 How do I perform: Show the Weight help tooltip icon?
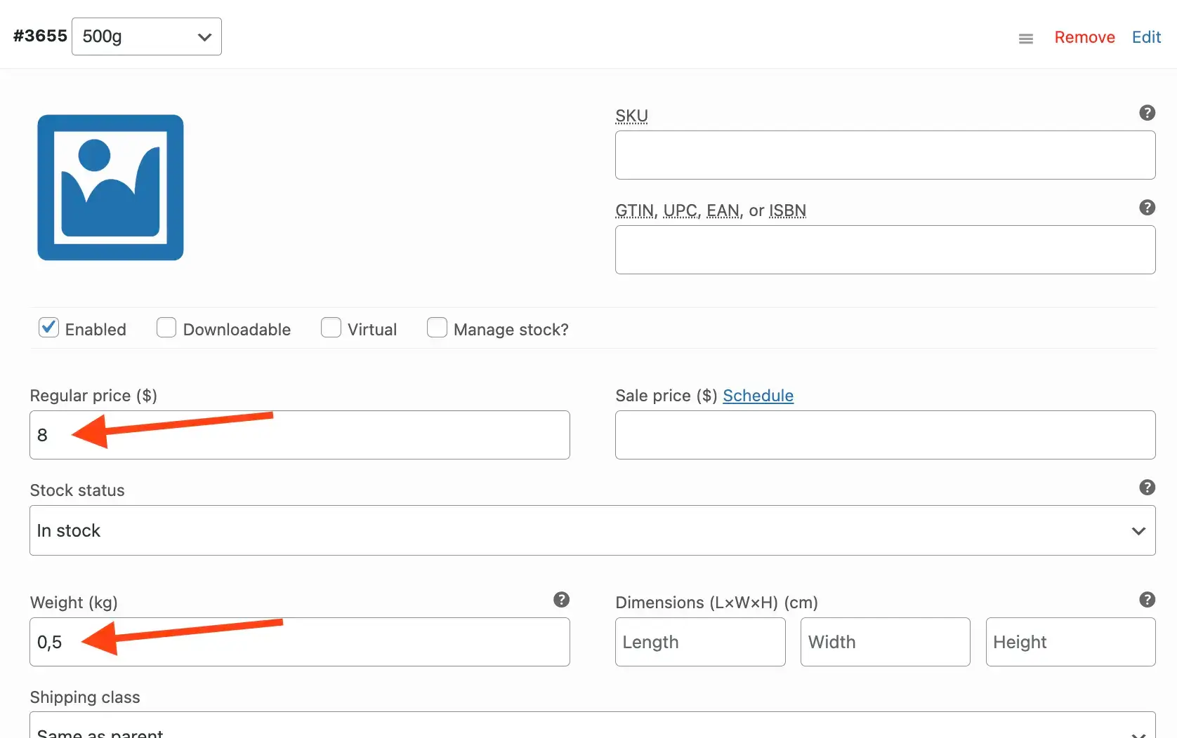tap(561, 600)
